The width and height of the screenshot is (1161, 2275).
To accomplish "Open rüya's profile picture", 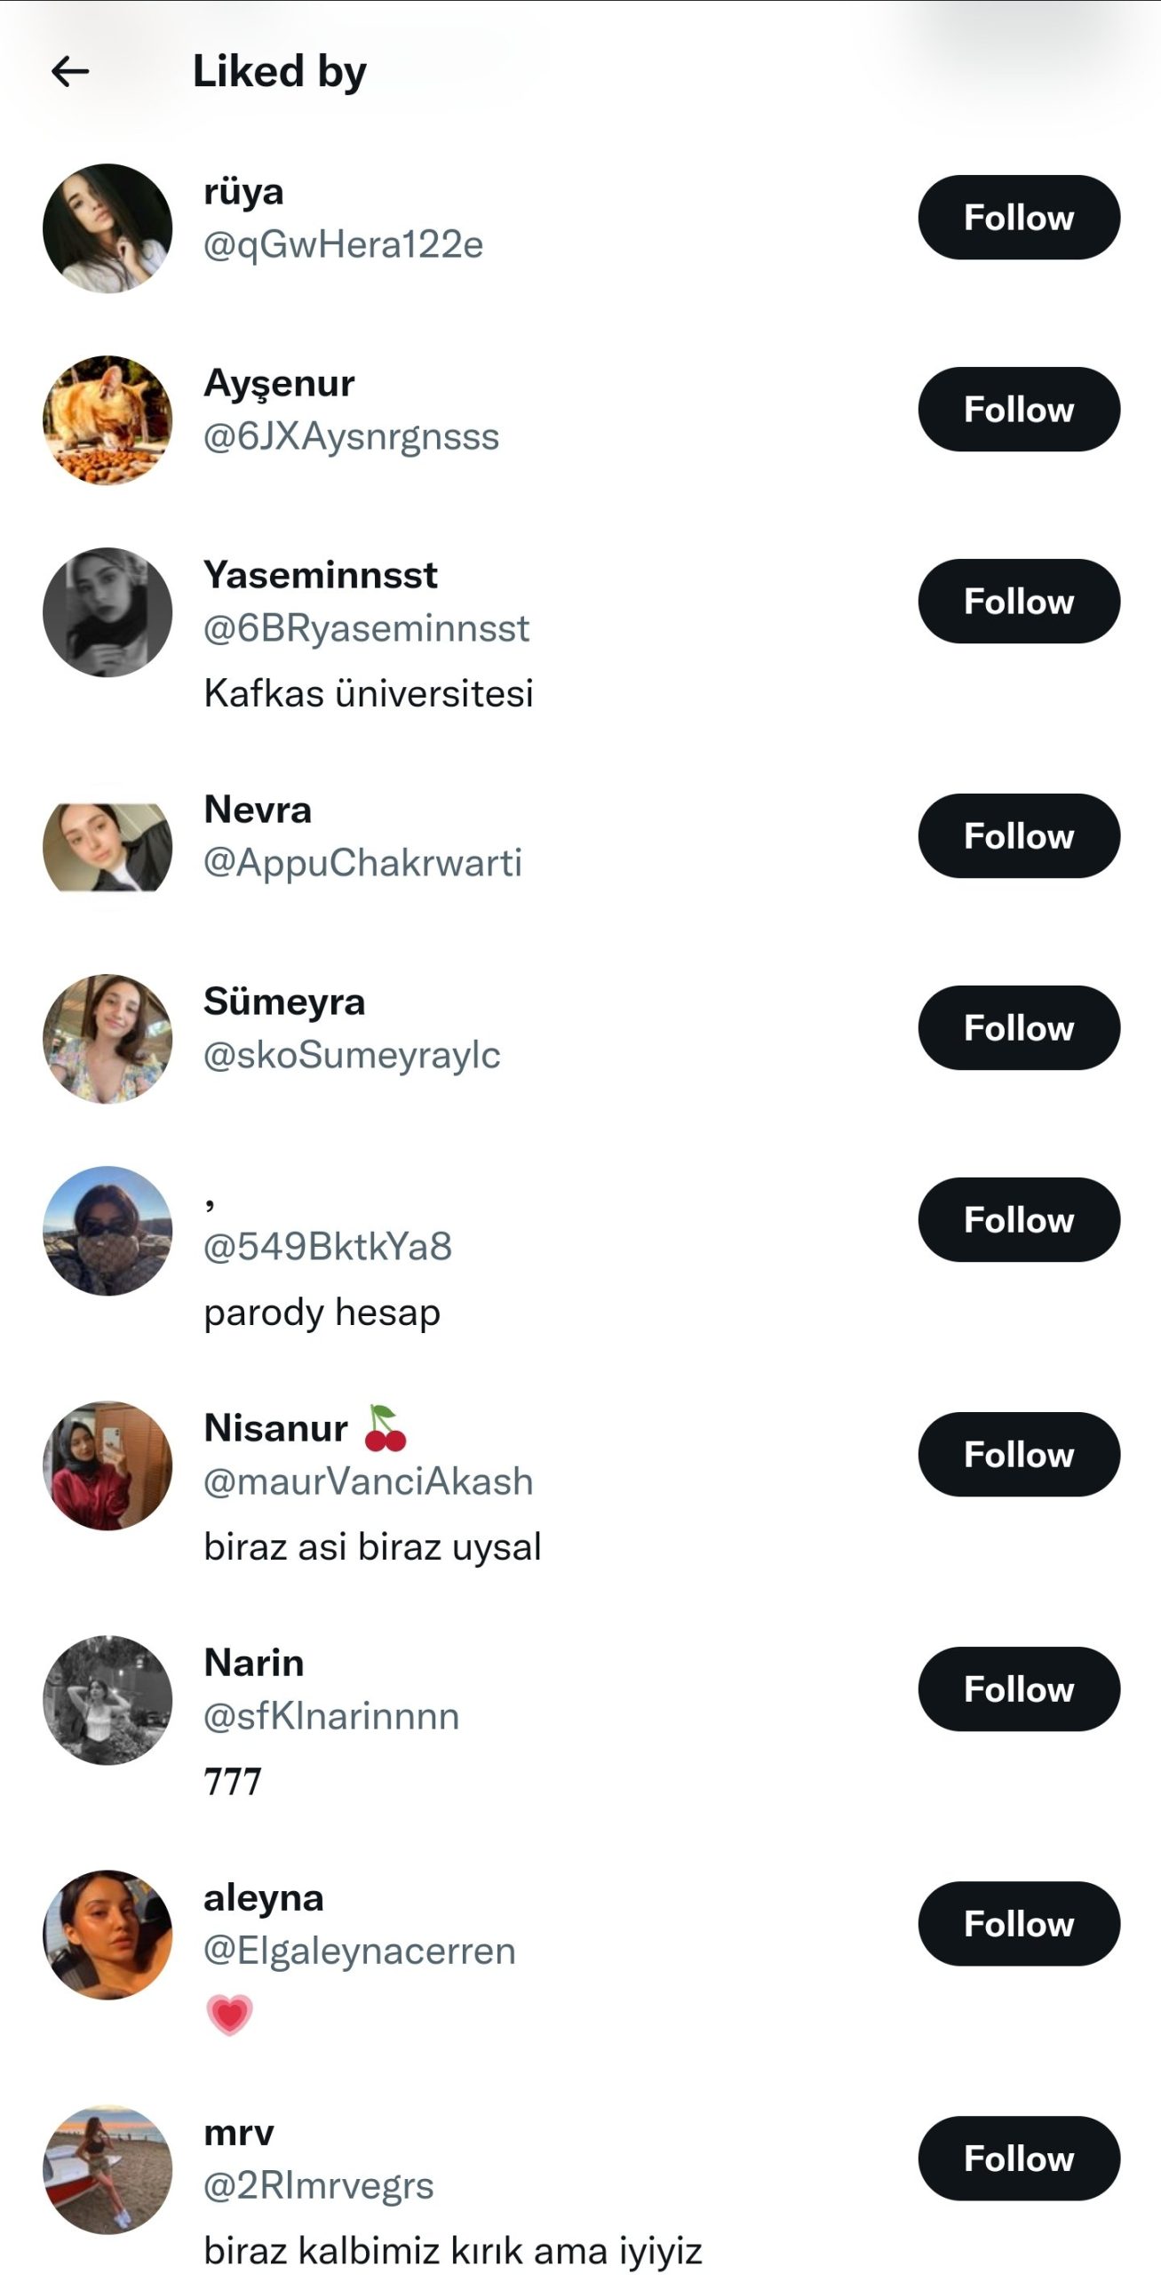I will pos(107,228).
